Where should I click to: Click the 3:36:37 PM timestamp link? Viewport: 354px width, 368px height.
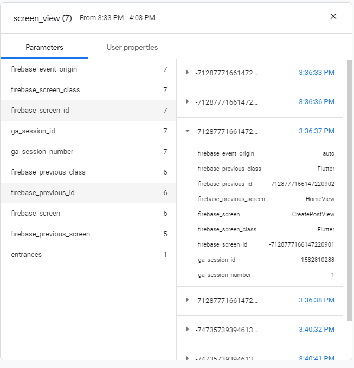(316, 131)
